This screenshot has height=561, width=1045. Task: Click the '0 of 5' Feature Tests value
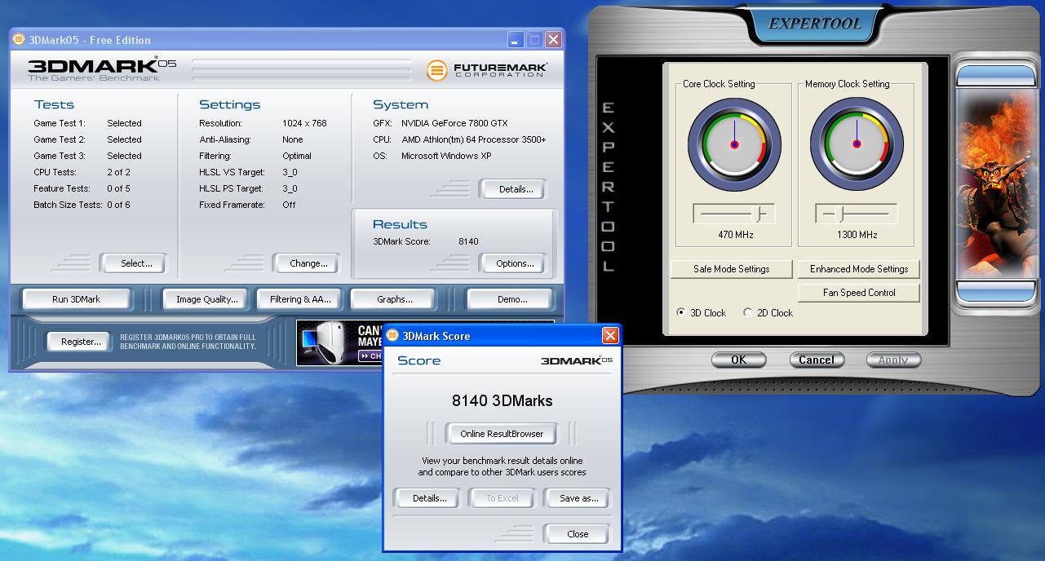coord(118,188)
